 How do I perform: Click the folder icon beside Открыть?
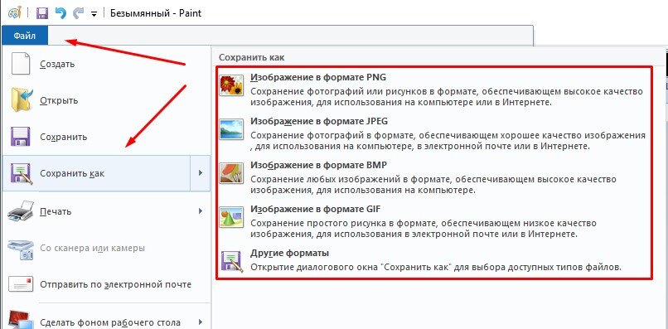[21, 100]
